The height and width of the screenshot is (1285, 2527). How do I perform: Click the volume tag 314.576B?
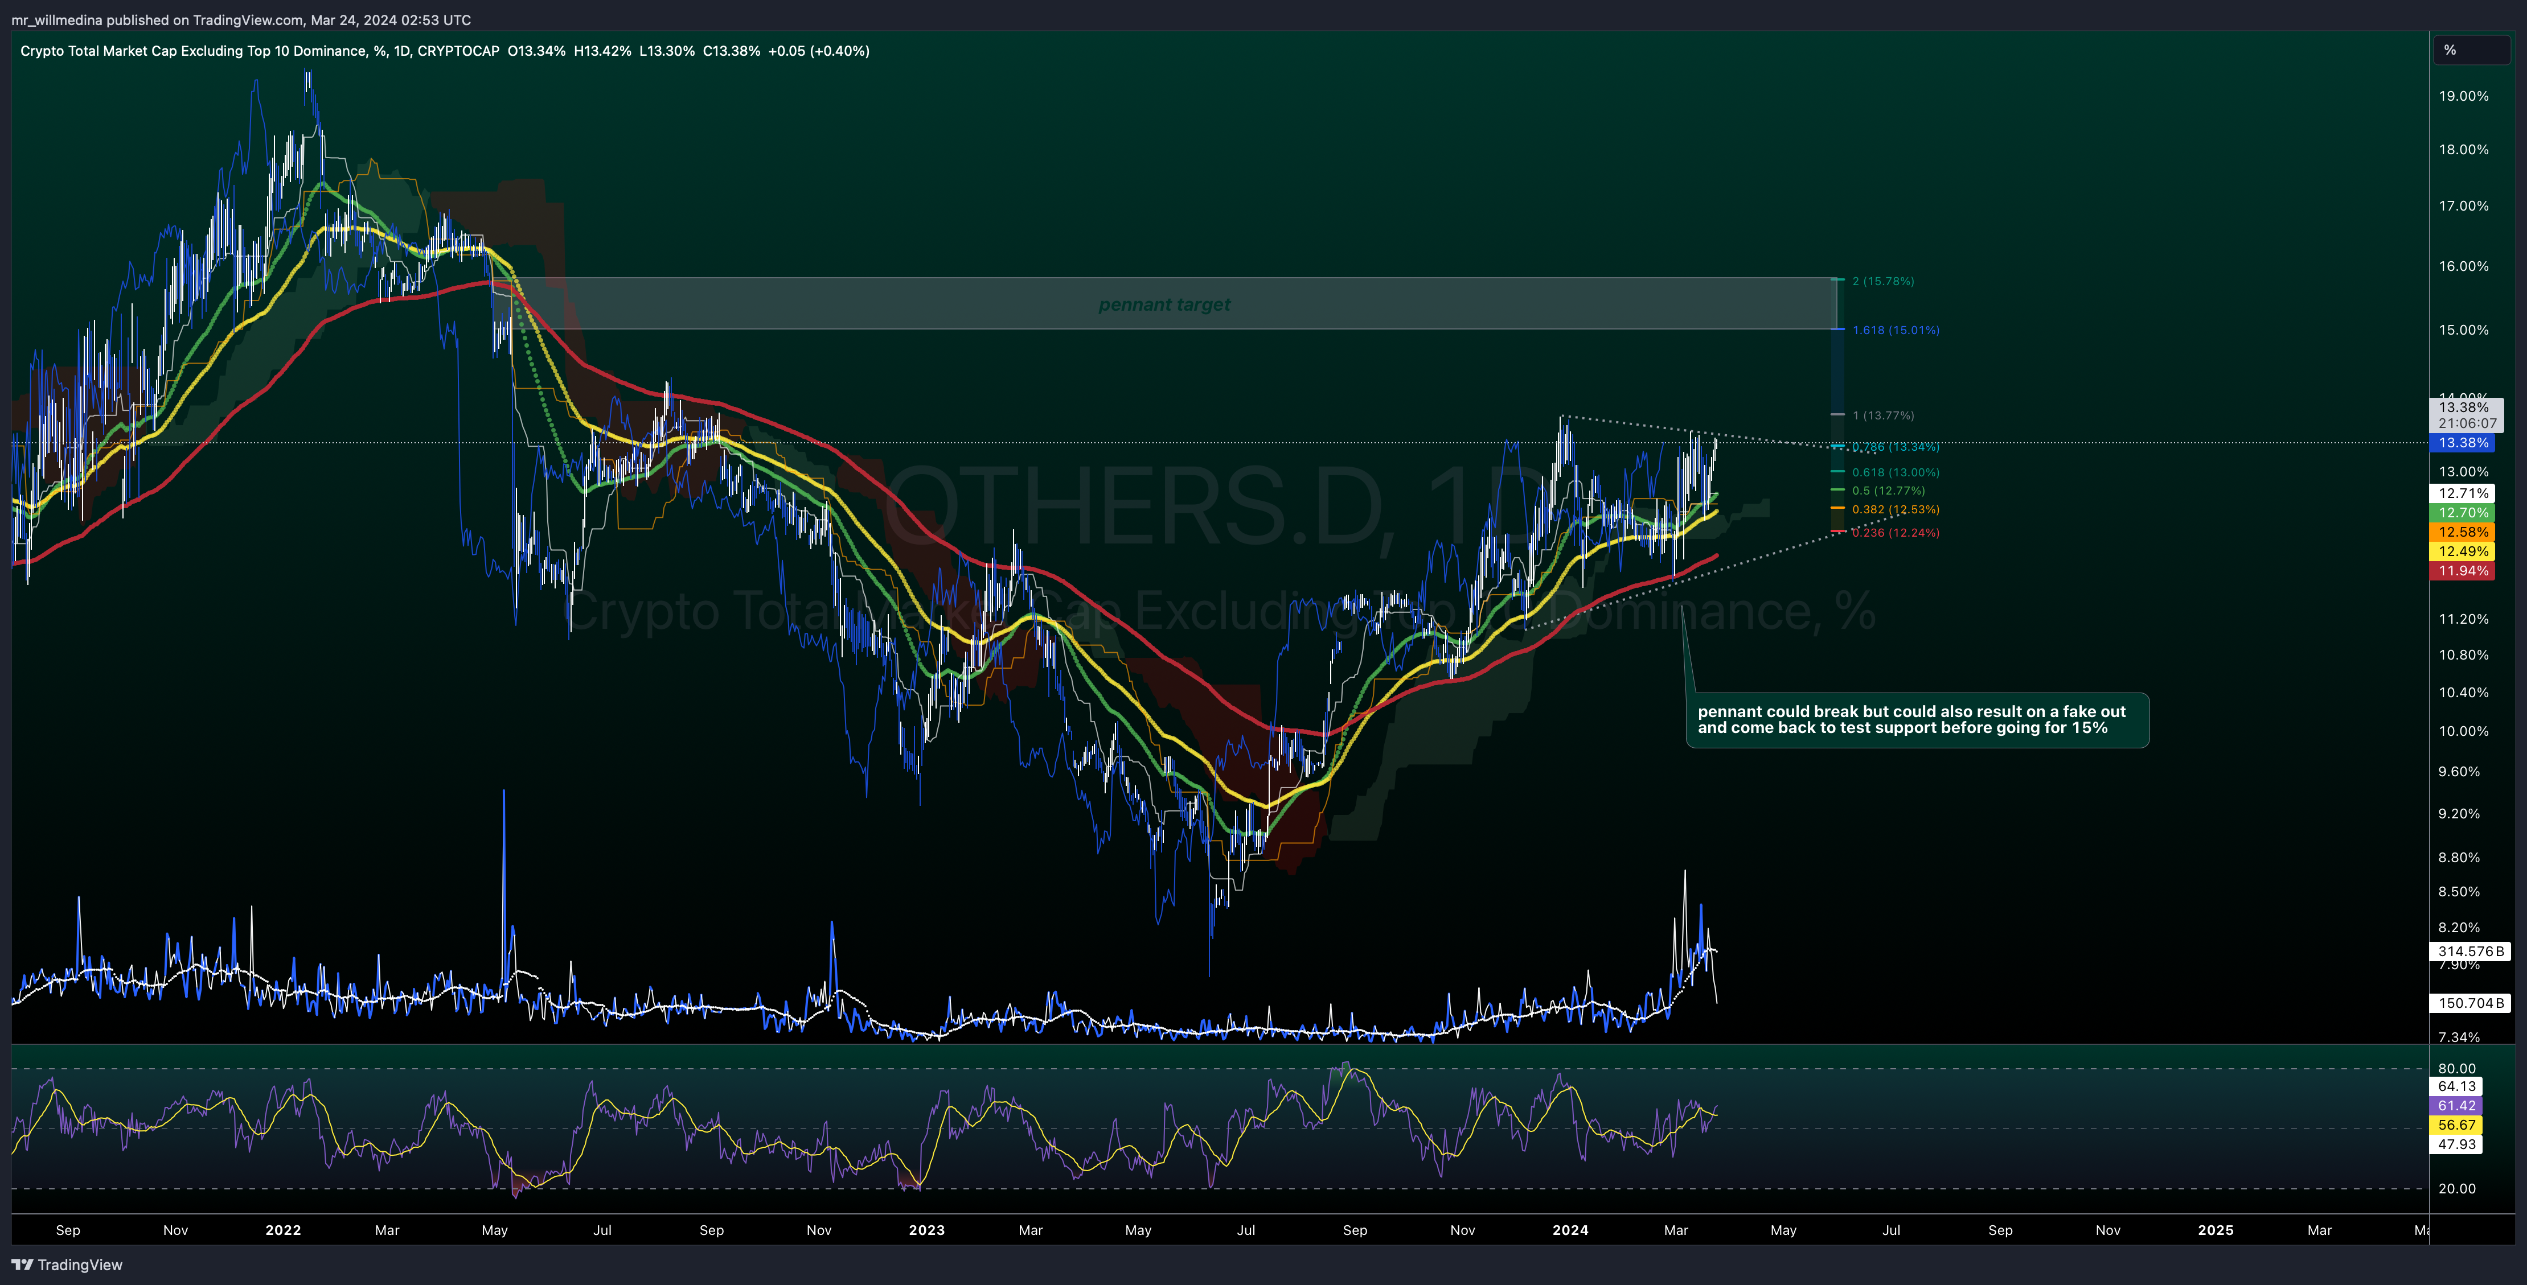pyautogui.click(x=2470, y=952)
